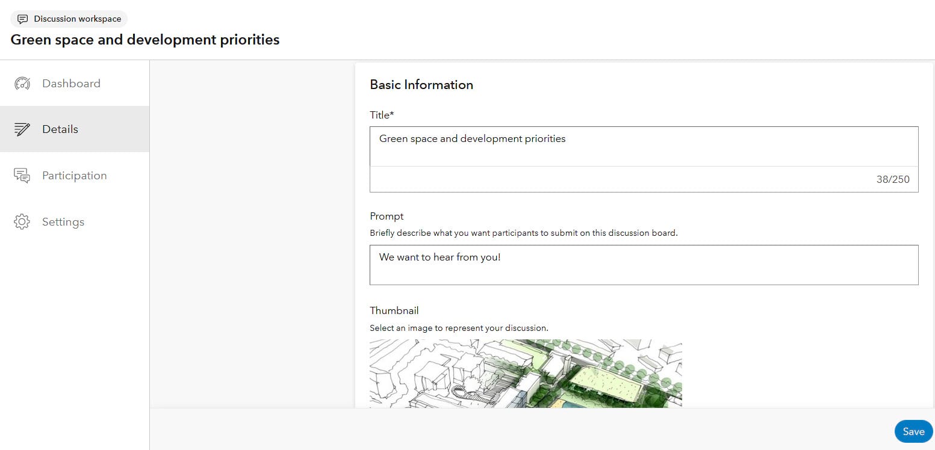
Task: Focus the Title text field
Action: tap(644, 146)
